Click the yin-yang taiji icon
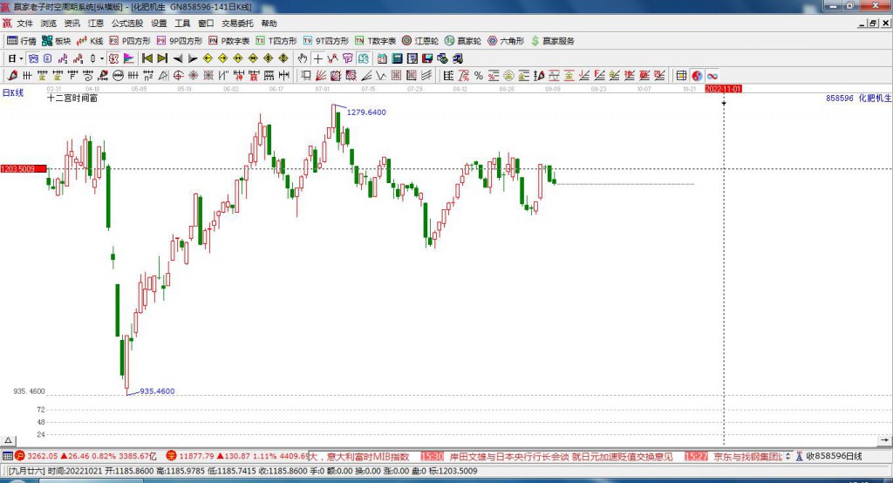The height and width of the screenshot is (483, 893). [697, 76]
